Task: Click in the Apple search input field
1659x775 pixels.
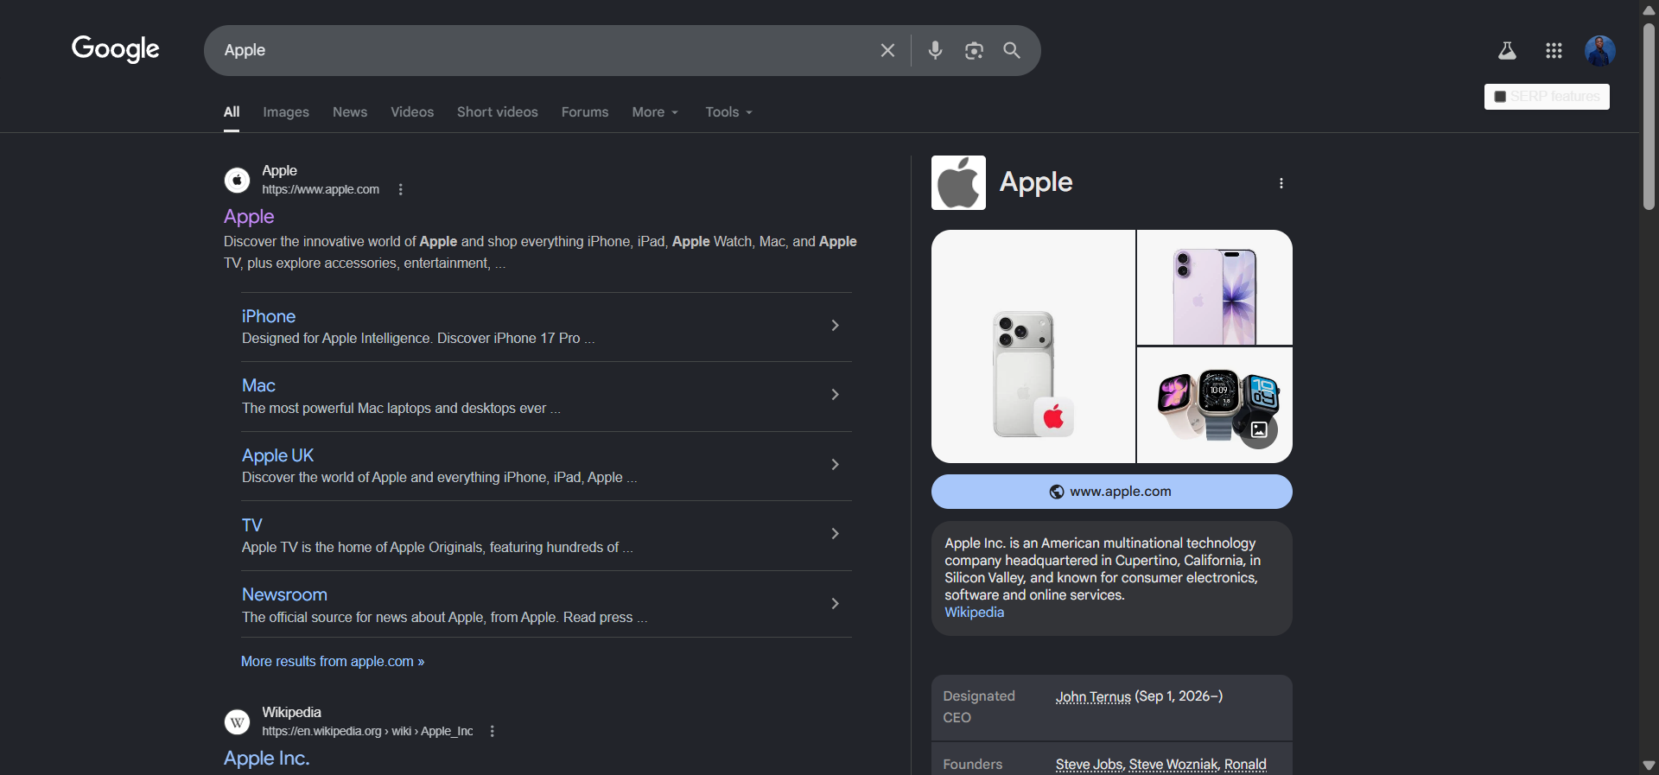Action: point(544,50)
